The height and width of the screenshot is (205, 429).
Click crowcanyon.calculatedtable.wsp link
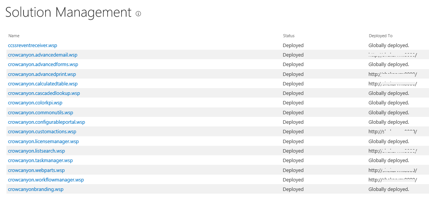pyautogui.click(x=43, y=84)
